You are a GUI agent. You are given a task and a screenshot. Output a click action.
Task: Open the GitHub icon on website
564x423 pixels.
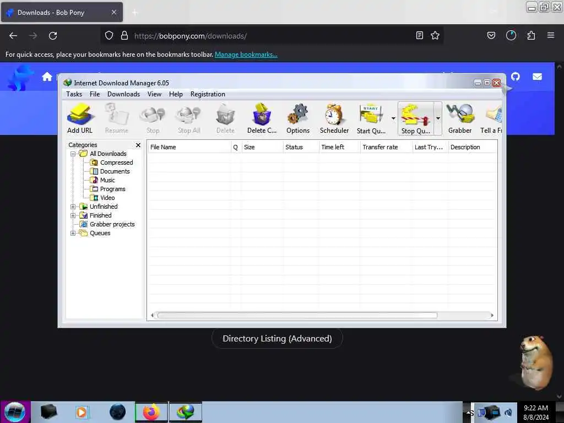(516, 77)
